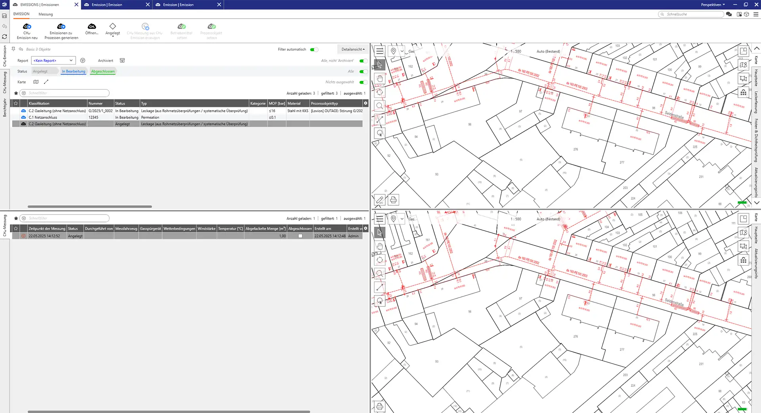Toggle the Filter automatisch switch
Image resolution: width=761 pixels, height=413 pixels.
point(314,50)
